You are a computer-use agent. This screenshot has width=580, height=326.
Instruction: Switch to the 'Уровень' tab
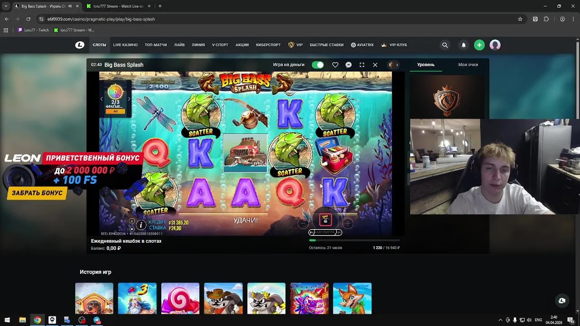point(426,65)
